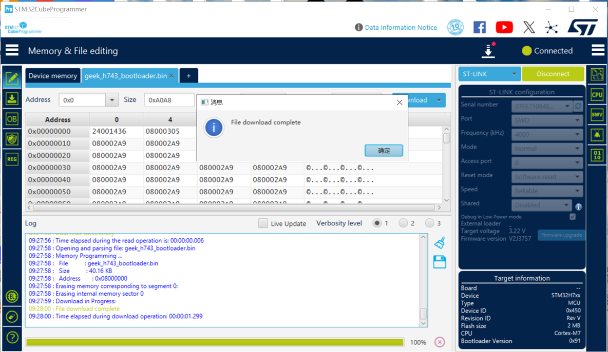Click the Address input field 0x0

click(82, 100)
